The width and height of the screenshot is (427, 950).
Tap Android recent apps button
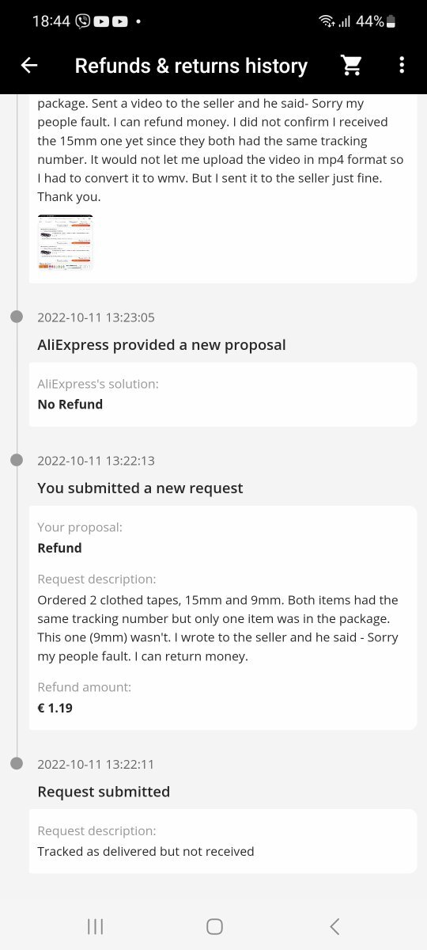95,926
